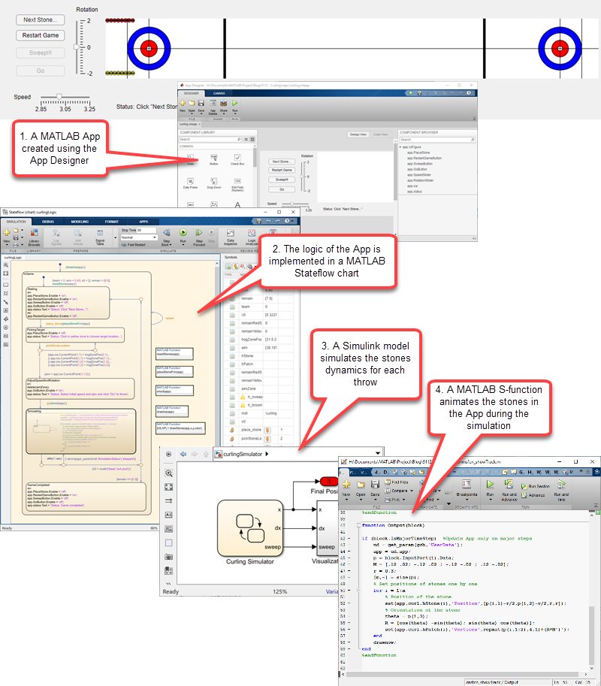Click the Component Browser search field
The width and height of the screenshot is (601, 686).
[436, 140]
